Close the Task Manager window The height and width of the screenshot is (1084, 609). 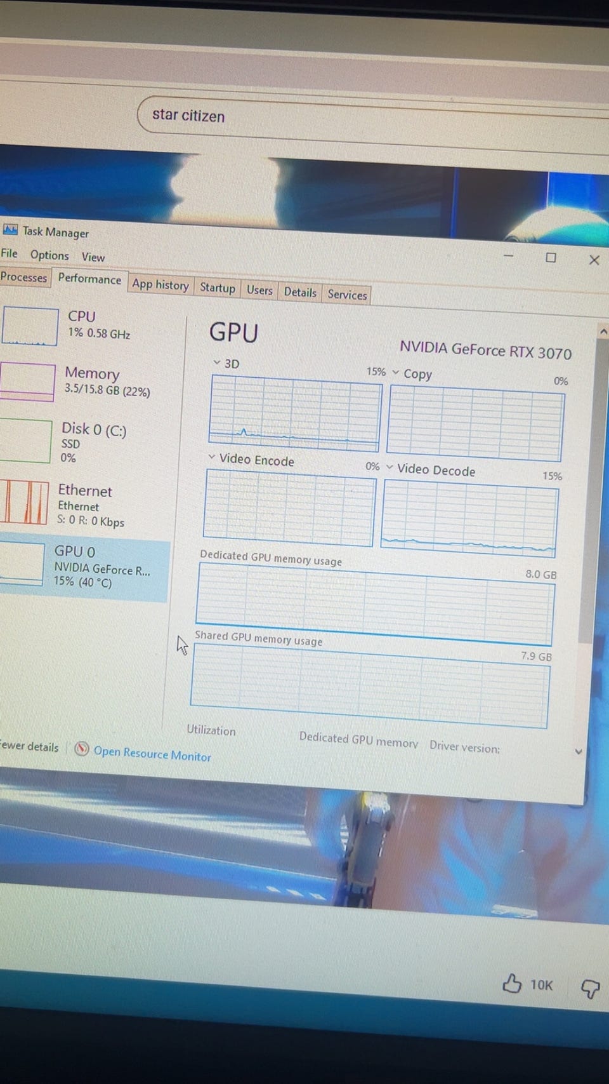point(594,260)
